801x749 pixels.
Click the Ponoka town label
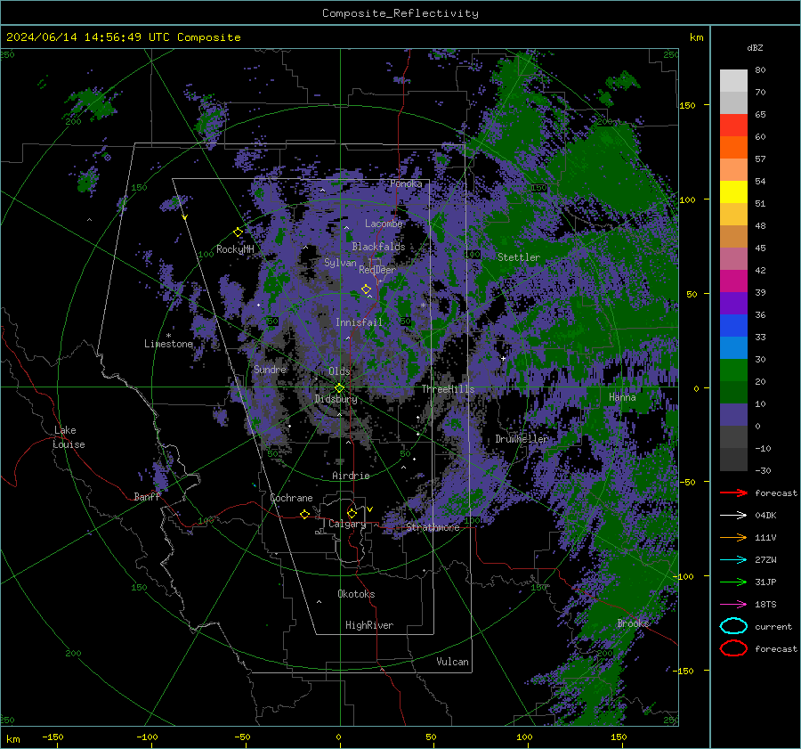pos(406,183)
